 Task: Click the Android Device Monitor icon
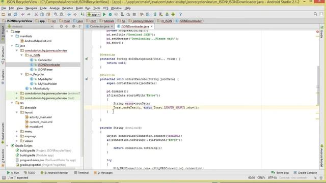pos(173,14)
